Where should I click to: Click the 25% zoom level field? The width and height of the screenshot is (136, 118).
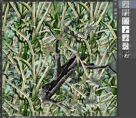tap(4, 117)
